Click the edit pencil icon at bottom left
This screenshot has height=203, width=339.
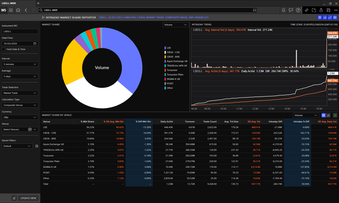(x=14, y=198)
